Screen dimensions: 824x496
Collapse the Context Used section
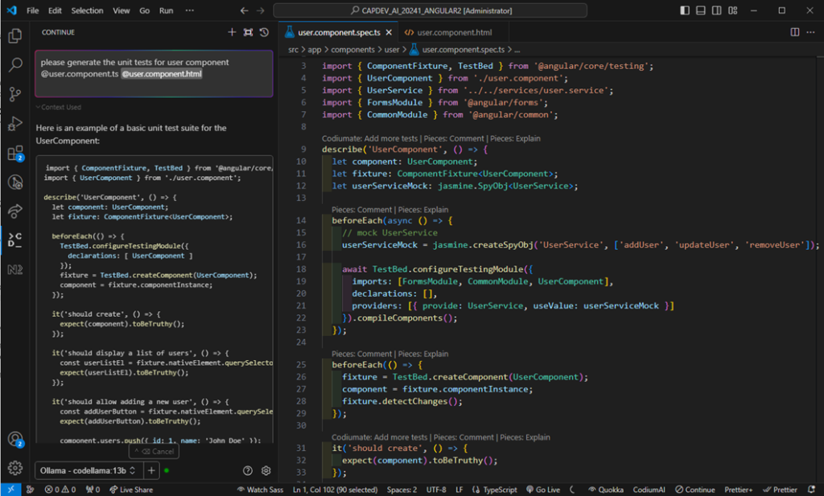pos(58,107)
